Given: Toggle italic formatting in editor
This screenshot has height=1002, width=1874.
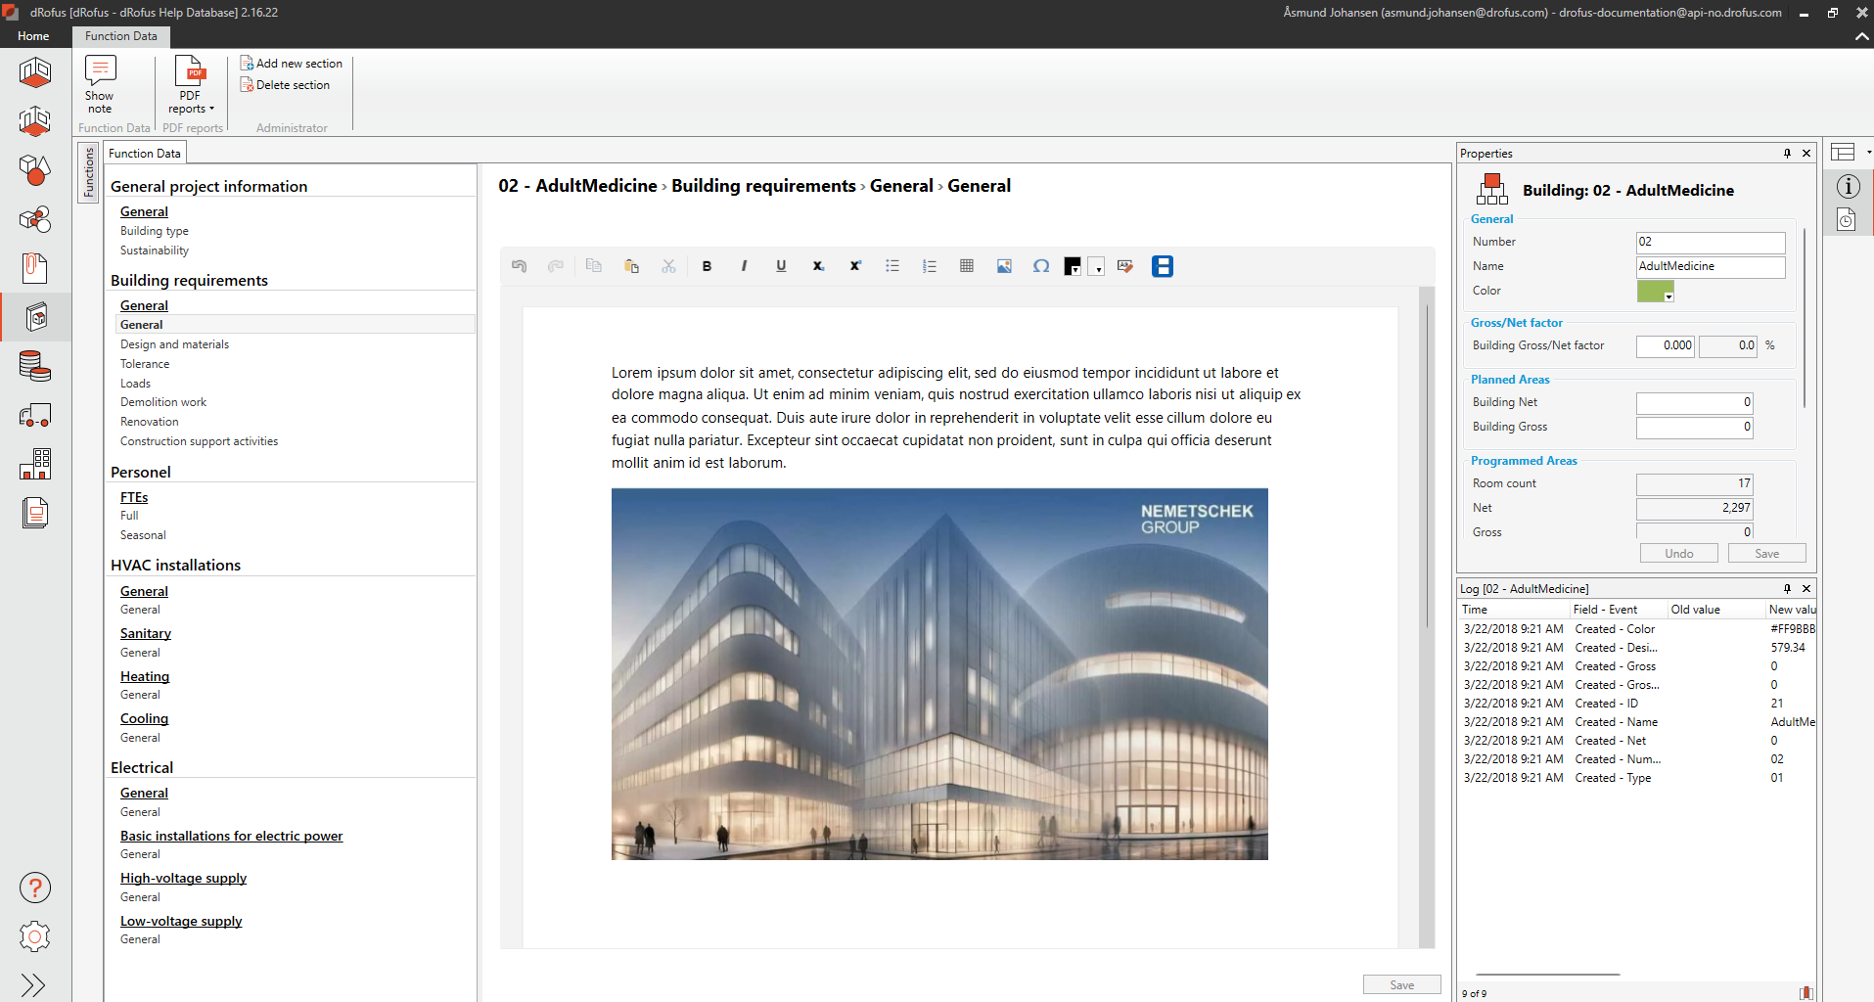Looking at the screenshot, I should [744, 266].
